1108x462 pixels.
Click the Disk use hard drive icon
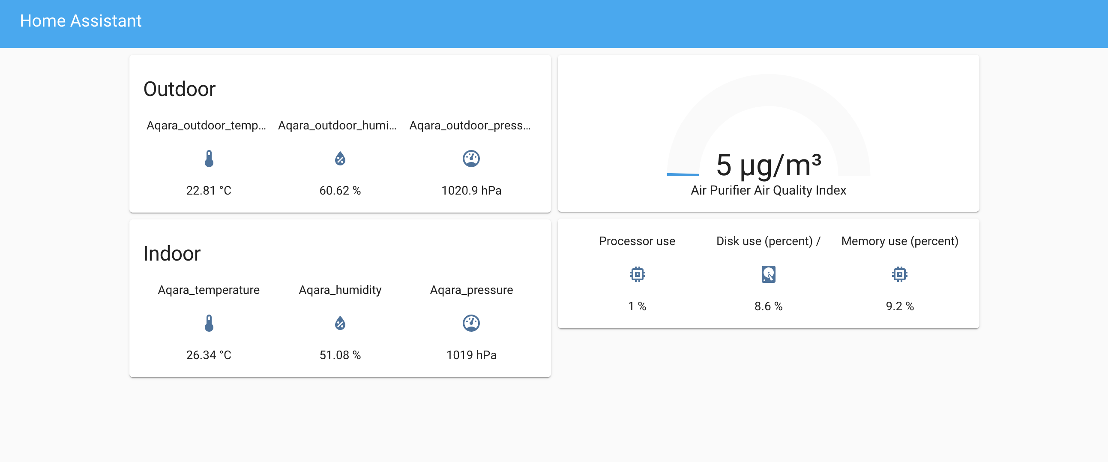point(768,274)
